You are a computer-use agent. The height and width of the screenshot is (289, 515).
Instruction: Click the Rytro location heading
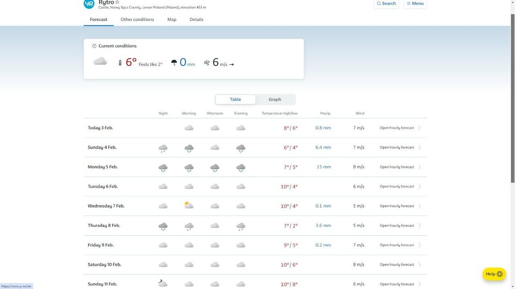(x=106, y=2)
